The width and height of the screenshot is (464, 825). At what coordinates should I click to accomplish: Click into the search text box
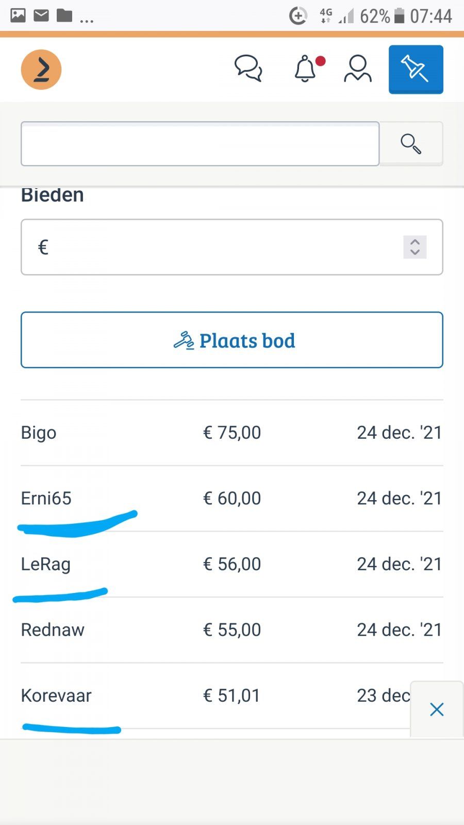coord(200,144)
